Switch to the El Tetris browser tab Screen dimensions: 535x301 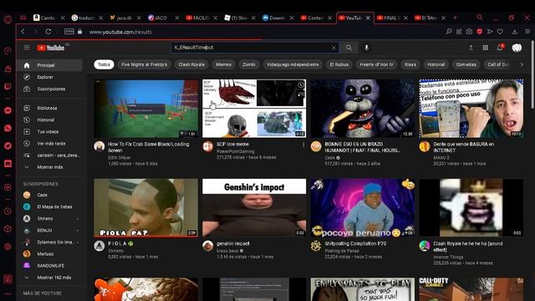pyautogui.click(x=430, y=18)
